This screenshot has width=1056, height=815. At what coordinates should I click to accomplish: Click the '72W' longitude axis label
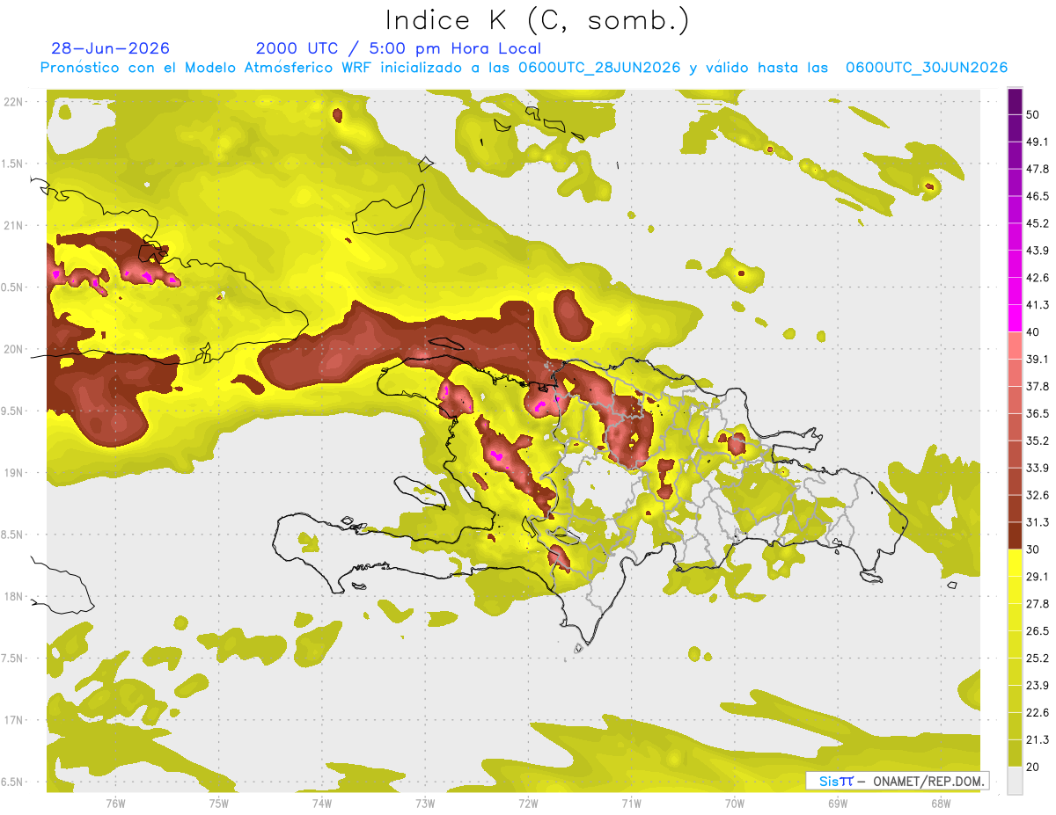pos(528,804)
